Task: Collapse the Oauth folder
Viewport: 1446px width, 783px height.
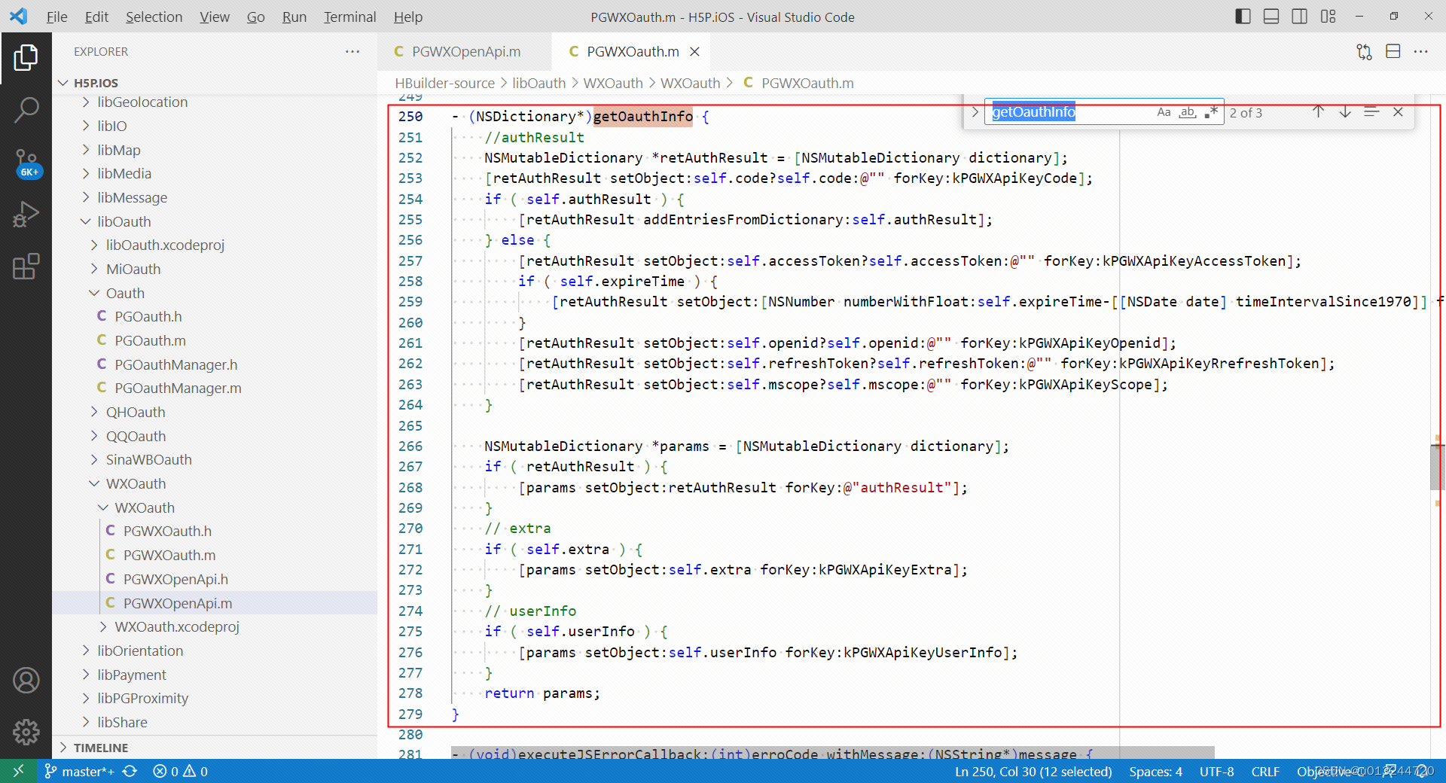Action: click(94, 293)
